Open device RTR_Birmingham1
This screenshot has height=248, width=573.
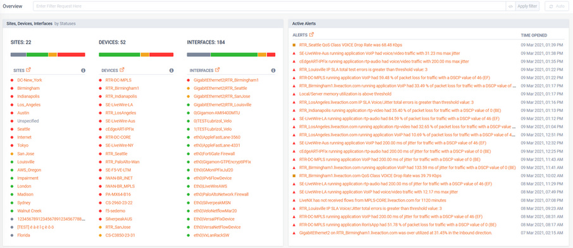point(122,88)
